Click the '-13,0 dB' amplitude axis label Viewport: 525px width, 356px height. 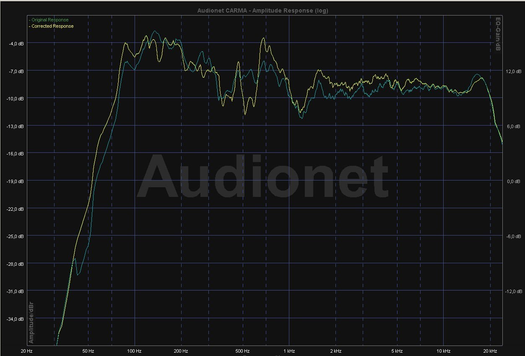(x=15, y=126)
